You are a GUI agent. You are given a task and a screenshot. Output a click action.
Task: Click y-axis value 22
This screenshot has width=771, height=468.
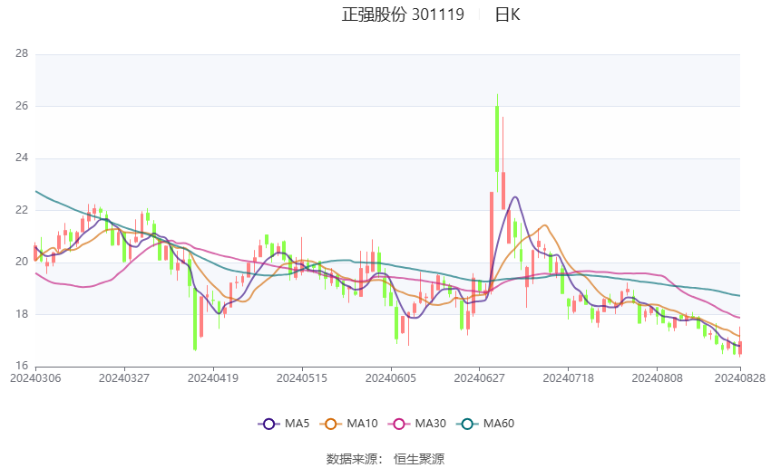22,210
